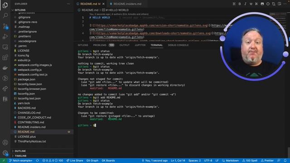This screenshot has width=290, height=163.
Task: Click the insert image icon in editor toolbar
Action: click(x=262, y=4)
